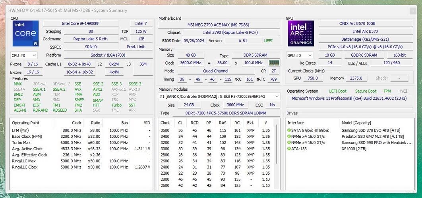
Task: Click the MSI MEG Z790 ACE MAX field
Action: 219,25
